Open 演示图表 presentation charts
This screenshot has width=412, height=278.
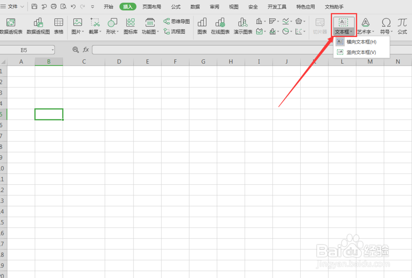coord(243,26)
